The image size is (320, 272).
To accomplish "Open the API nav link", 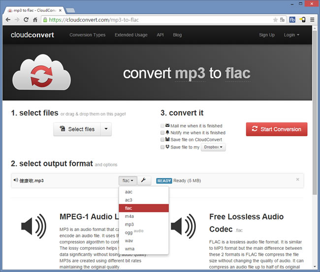I will coord(160,35).
